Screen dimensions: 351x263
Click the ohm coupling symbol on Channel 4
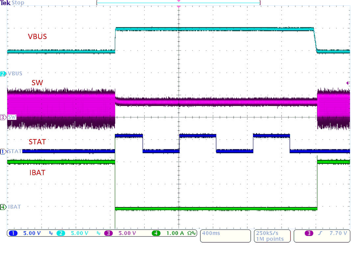pos(189,233)
